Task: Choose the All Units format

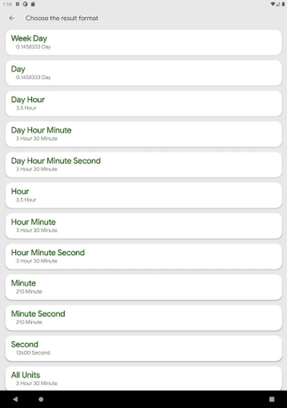Action: 143,378
